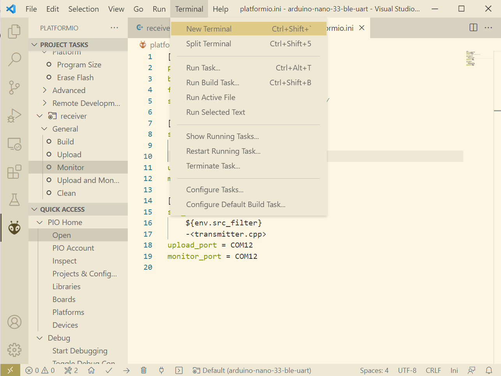Open the File menu
Screen dimensions: 501x376
click(x=31, y=9)
